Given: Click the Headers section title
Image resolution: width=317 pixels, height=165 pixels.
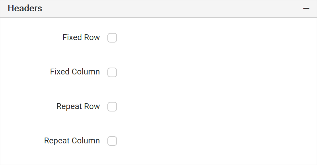Looking at the screenshot, I should click(x=25, y=9).
